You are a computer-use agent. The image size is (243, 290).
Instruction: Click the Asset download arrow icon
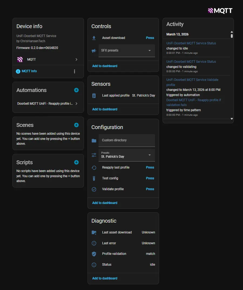(94, 38)
